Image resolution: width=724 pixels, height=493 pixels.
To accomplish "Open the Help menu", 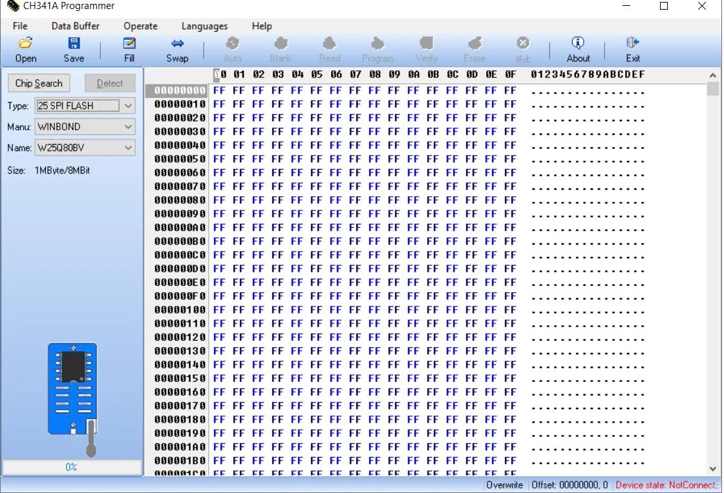I will 262,26.
